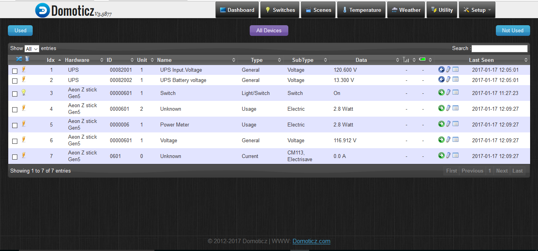Open the log for the CM113 Electrisave device
Image resolution: width=538 pixels, height=251 pixels.
point(456,155)
